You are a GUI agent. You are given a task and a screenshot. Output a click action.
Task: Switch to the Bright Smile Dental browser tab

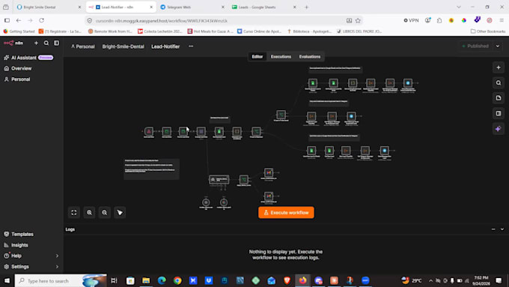(48, 7)
